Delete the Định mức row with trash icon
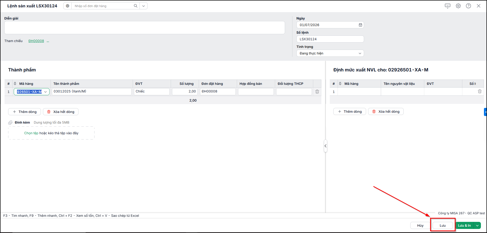Viewport: 487px width, 233px height. (x=480, y=91)
